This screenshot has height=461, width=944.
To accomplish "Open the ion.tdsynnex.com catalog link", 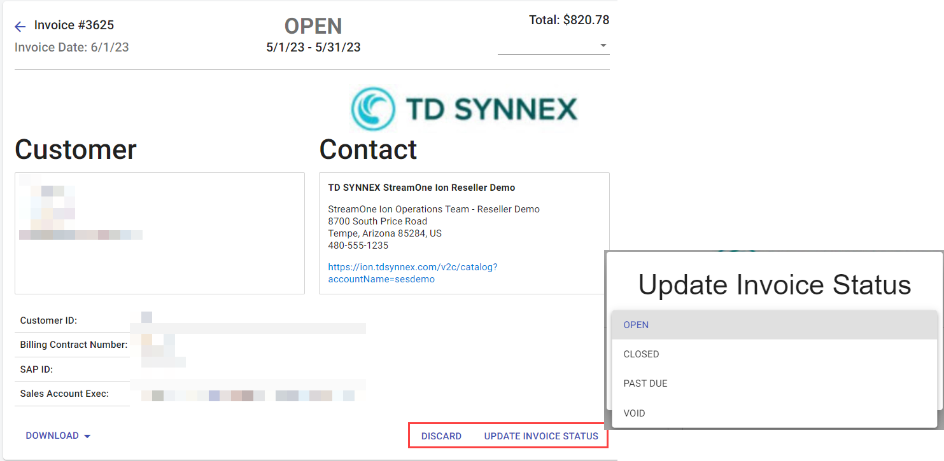I will coord(412,273).
